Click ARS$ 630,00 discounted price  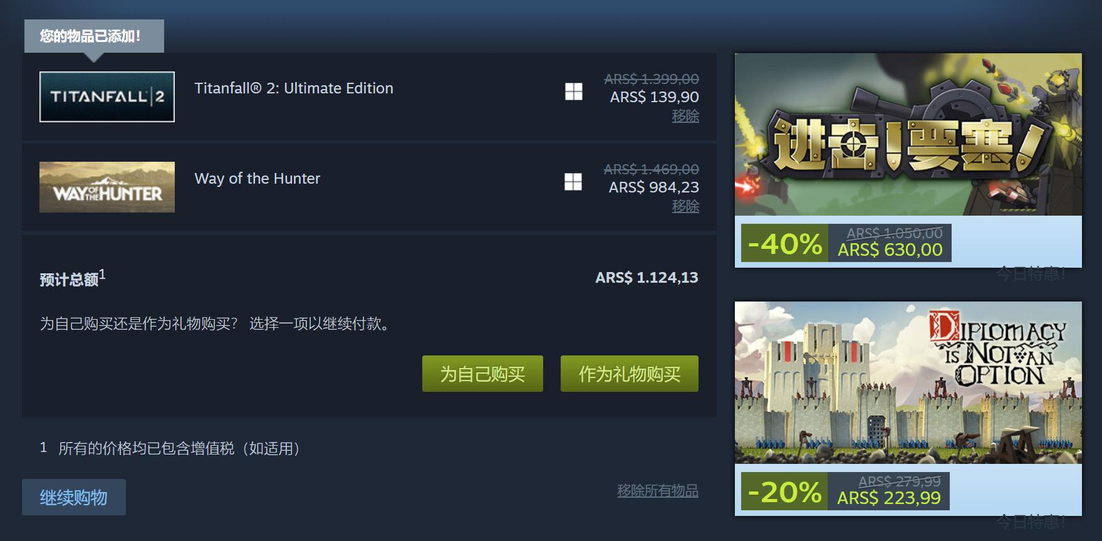click(x=890, y=250)
